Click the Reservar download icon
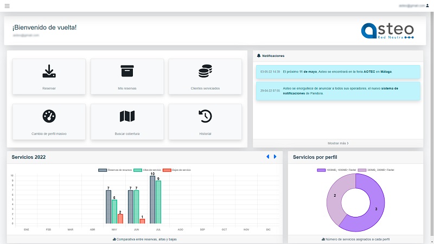This screenshot has height=244, width=434. coord(49,71)
